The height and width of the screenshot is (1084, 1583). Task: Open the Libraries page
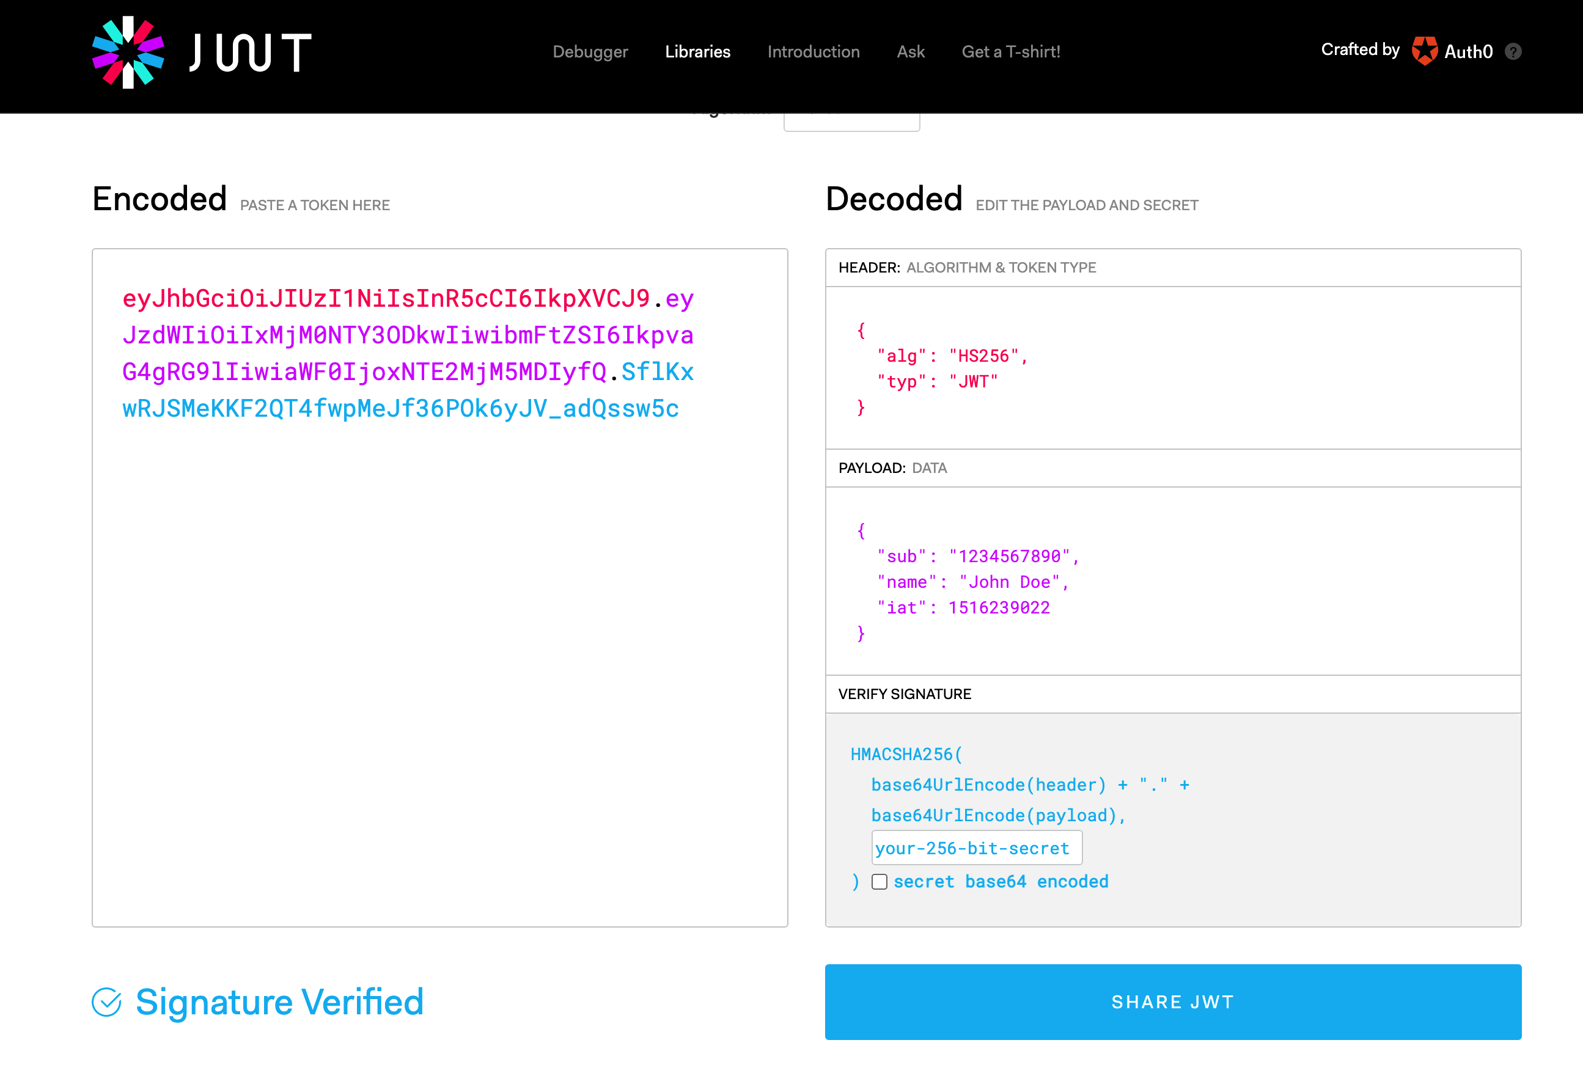pos(697,52)
